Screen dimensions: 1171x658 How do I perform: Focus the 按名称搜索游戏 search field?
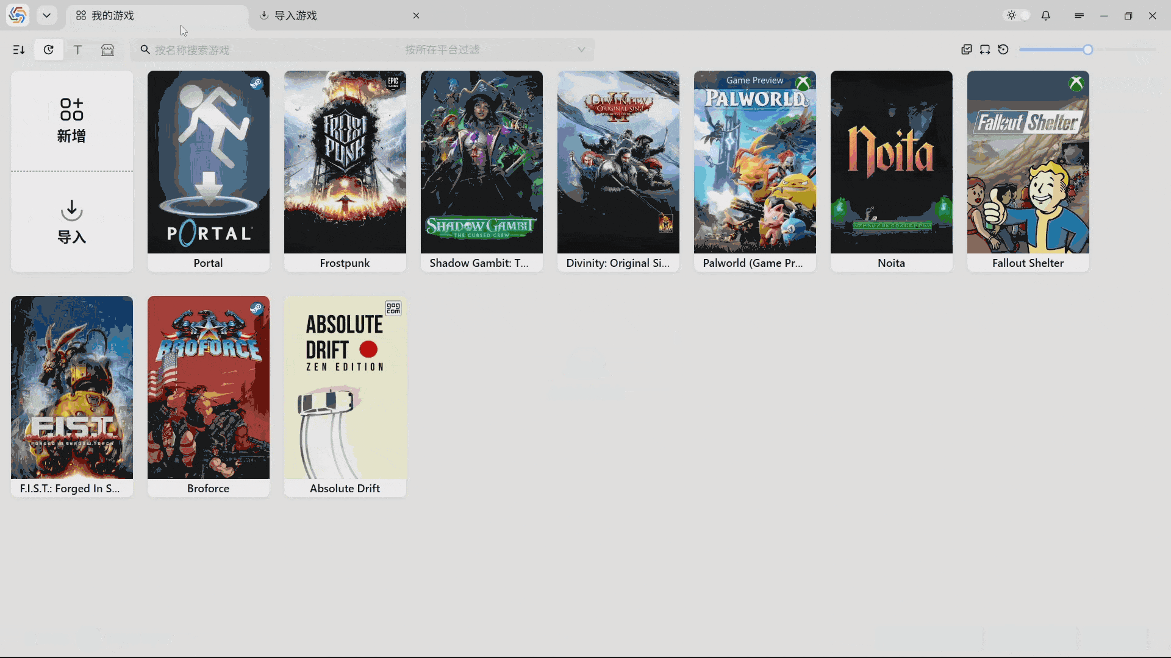[x=266, y=50]
